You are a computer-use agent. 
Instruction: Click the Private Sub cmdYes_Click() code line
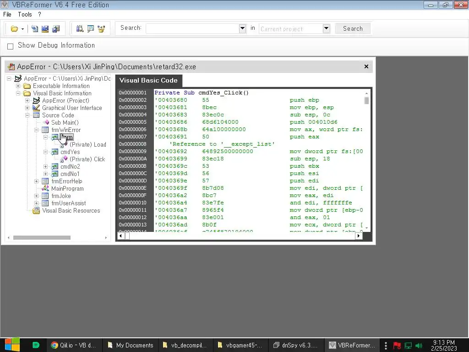tap(202, 93)
